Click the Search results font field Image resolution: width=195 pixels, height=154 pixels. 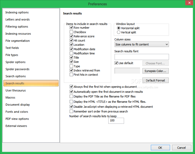(142, 57)
